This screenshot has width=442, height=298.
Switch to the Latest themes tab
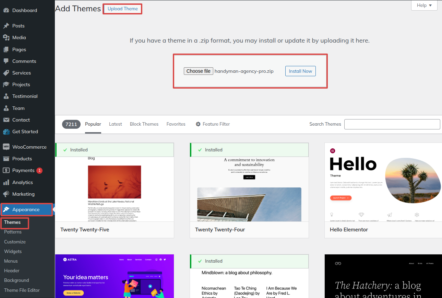click(116, 124)
